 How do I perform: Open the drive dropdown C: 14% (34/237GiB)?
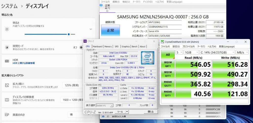coord(217,52)
